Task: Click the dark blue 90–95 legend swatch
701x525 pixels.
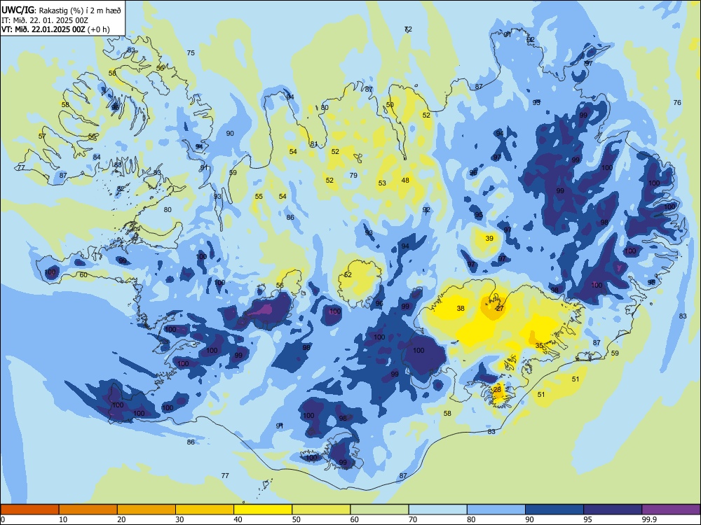Action: [x=554, y=510]
